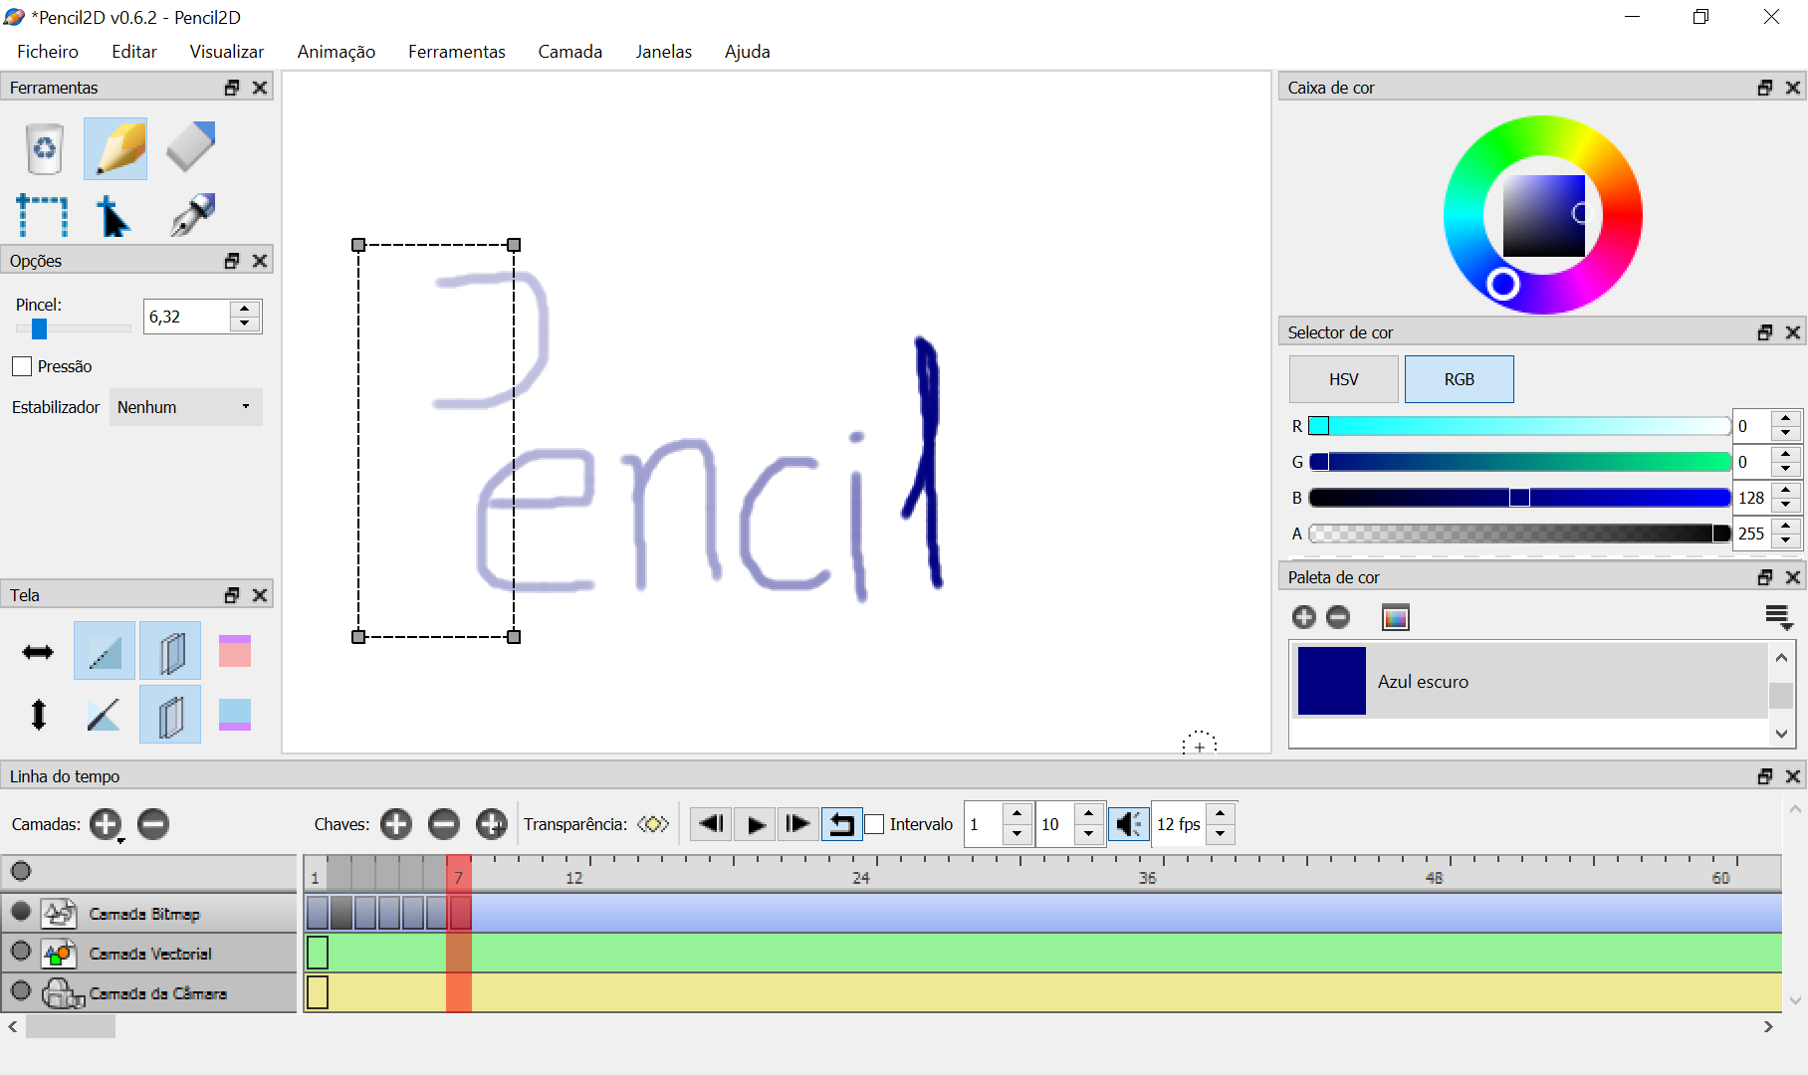The width and height of the screenshot is (1808, 1075).
Task: Float the Linha do tempo panel
Action: click(x=1765, y=776)
